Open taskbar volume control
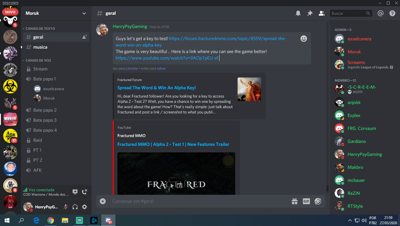Image resolution: width=400 pixels, height=226 pixels. [x=364, y=220]
